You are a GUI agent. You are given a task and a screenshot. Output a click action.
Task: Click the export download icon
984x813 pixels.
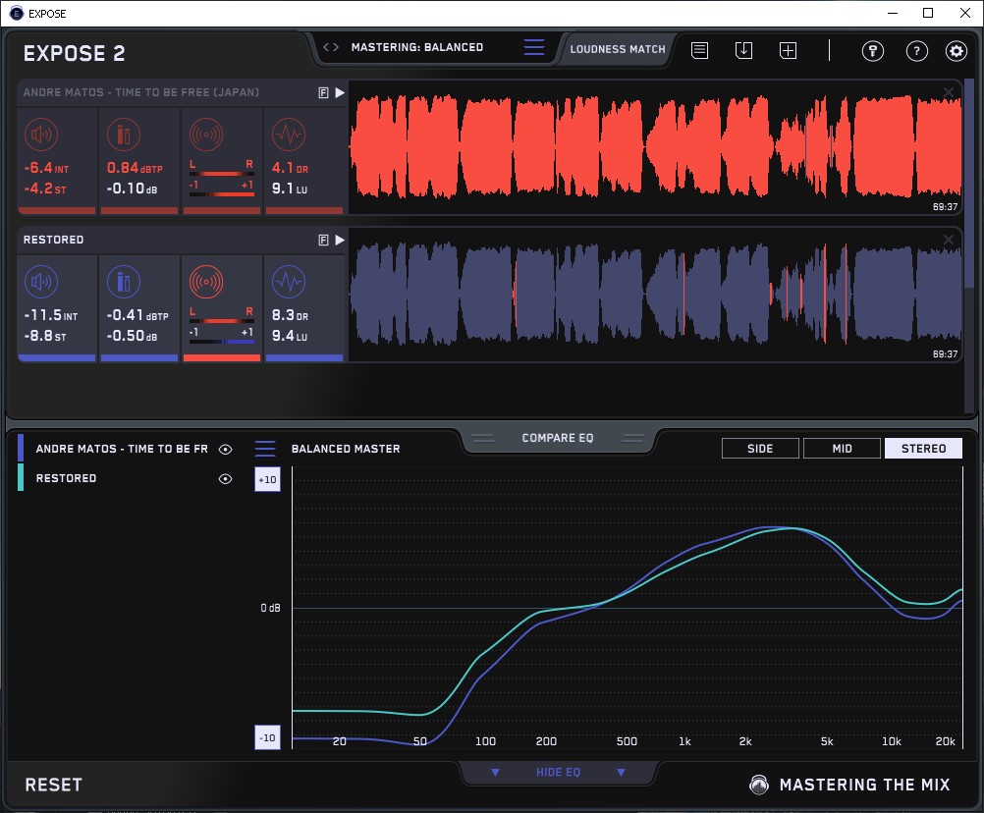coord(743,50)
